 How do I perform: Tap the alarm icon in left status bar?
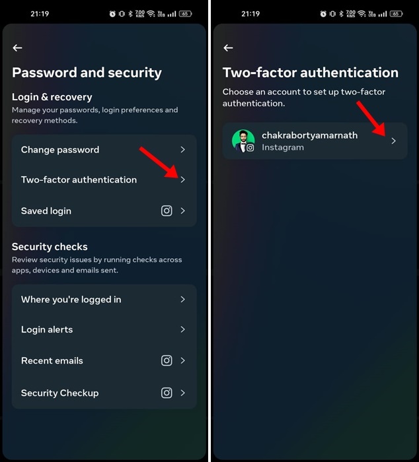[x=112, y=14]
